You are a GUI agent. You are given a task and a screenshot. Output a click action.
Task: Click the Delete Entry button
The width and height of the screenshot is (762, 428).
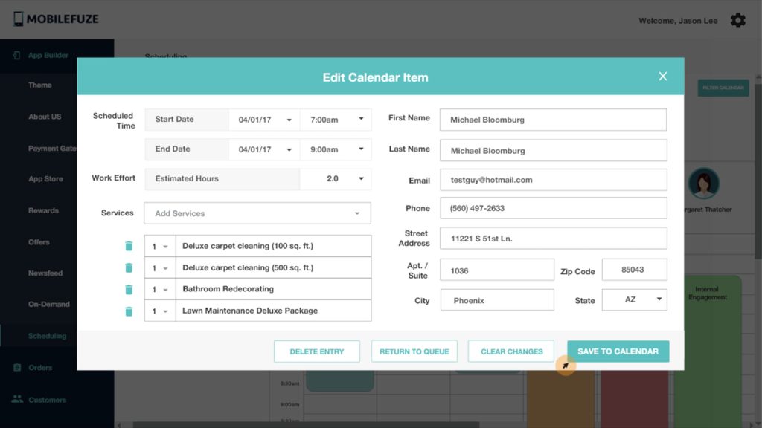pos(316,351)
